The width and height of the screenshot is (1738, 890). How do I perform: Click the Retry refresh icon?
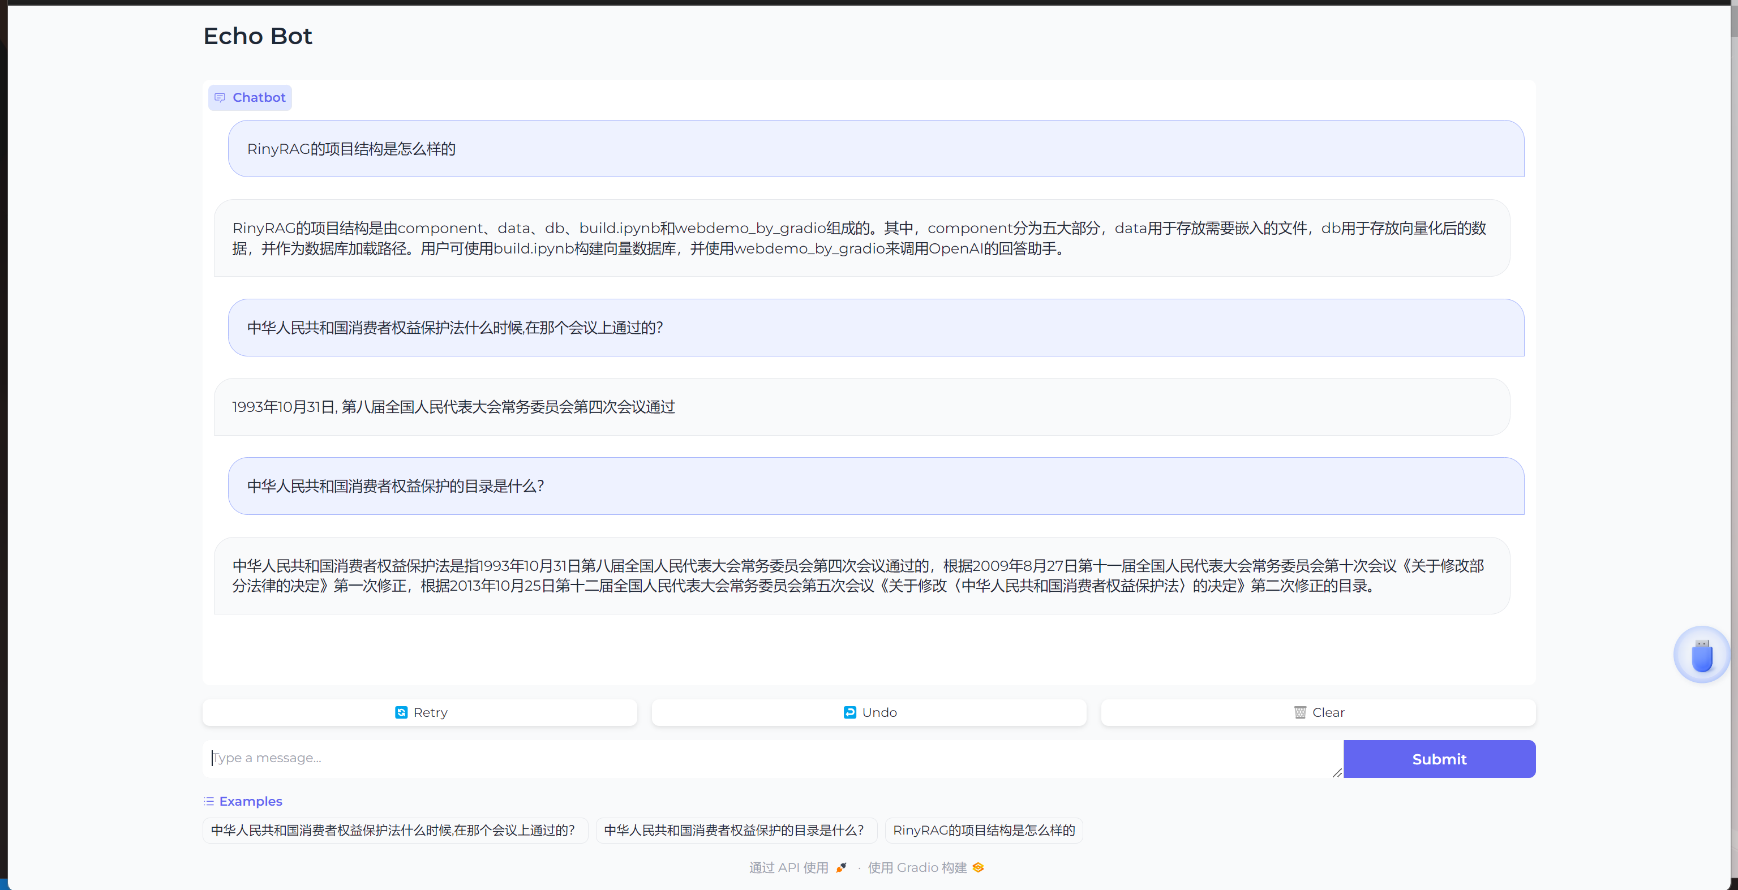coord(401,712)
